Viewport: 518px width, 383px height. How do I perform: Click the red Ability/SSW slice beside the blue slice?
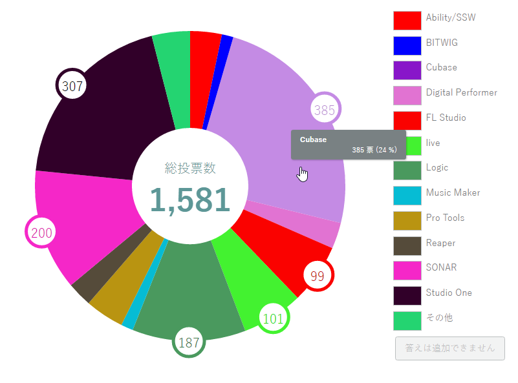202,79
